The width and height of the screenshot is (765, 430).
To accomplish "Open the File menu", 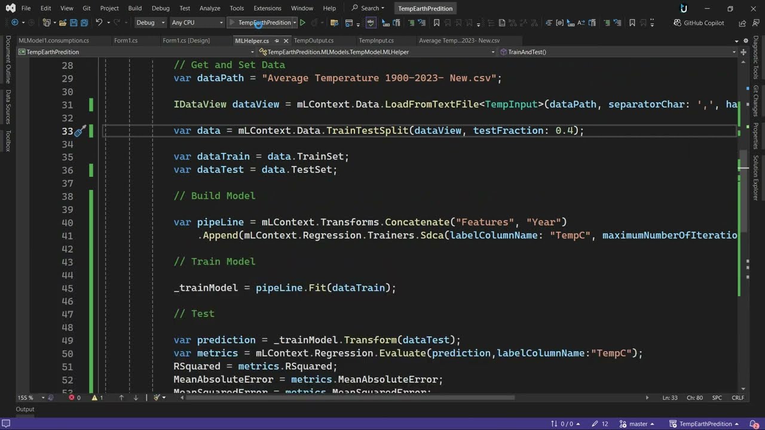I will [26, 8].
